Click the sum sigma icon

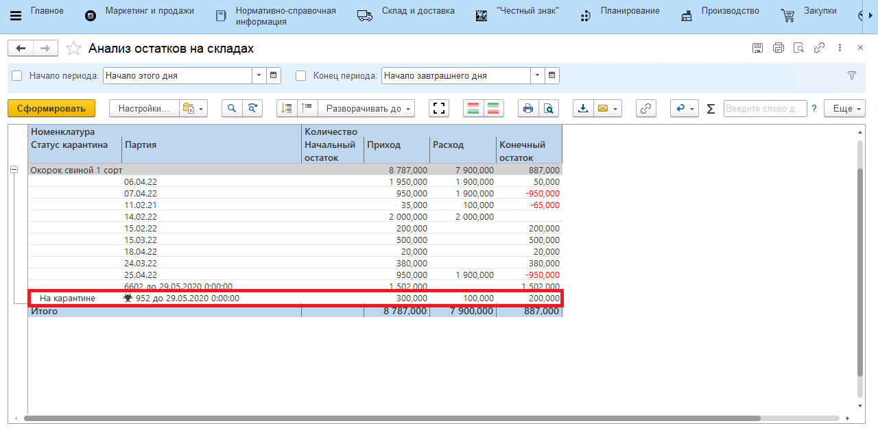coord(711,108)
